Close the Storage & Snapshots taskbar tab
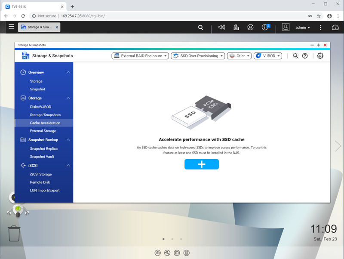The image size is (344, 259). 57,28
